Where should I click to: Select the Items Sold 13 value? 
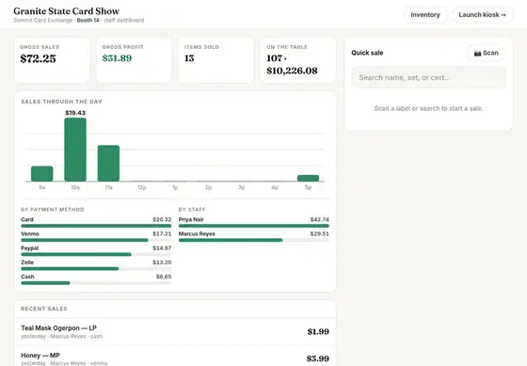tap(189, 58)
